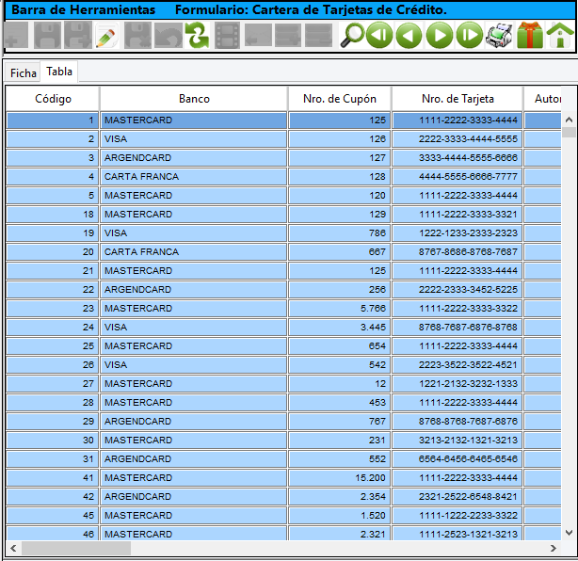Jump to last record button
This screenshot has height=561, width=578.
click(x=469, y=37)
